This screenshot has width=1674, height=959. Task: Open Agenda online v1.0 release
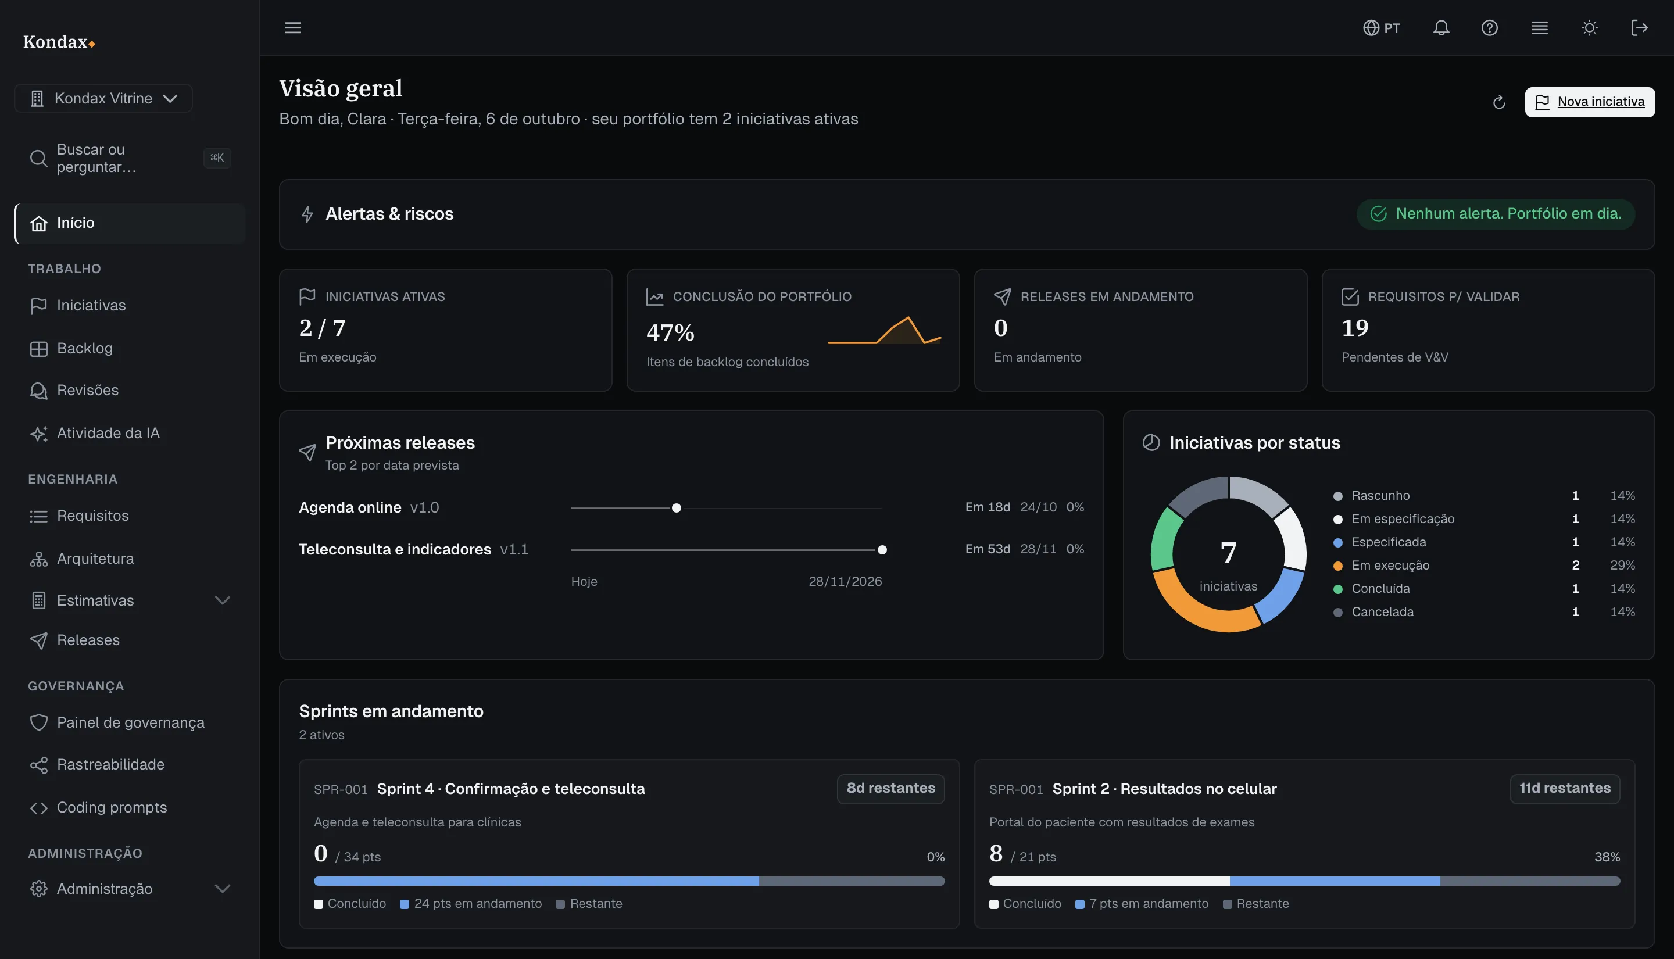coord(692,508)
